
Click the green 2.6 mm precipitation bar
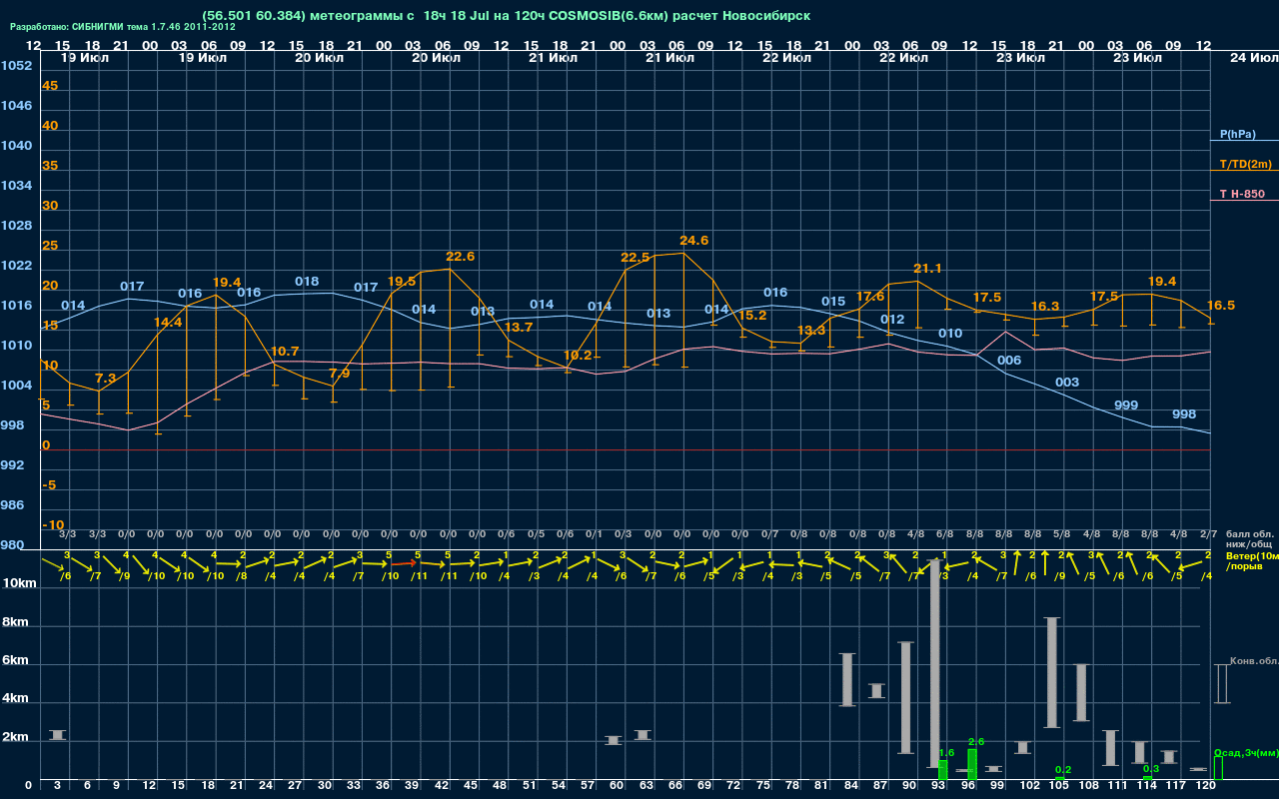[972, 765]
